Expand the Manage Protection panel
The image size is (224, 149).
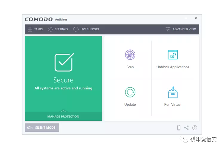coord(63,117)
